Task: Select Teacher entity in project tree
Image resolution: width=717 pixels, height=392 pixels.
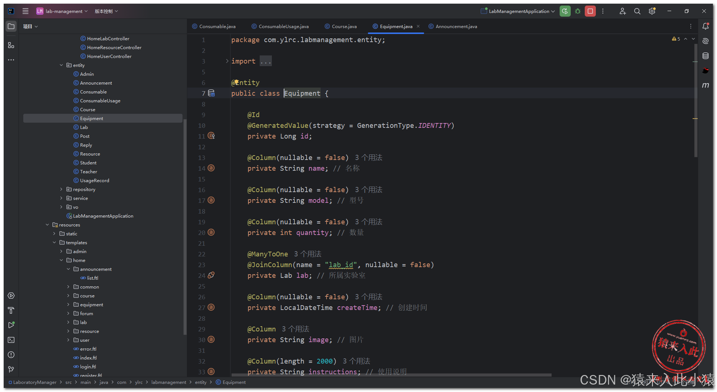Action: (89, 171)
